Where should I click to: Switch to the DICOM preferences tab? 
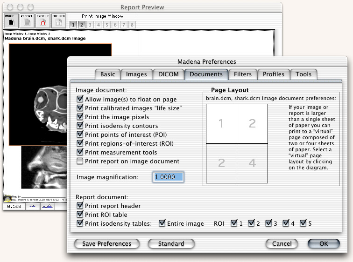click(x=167, y=74)
